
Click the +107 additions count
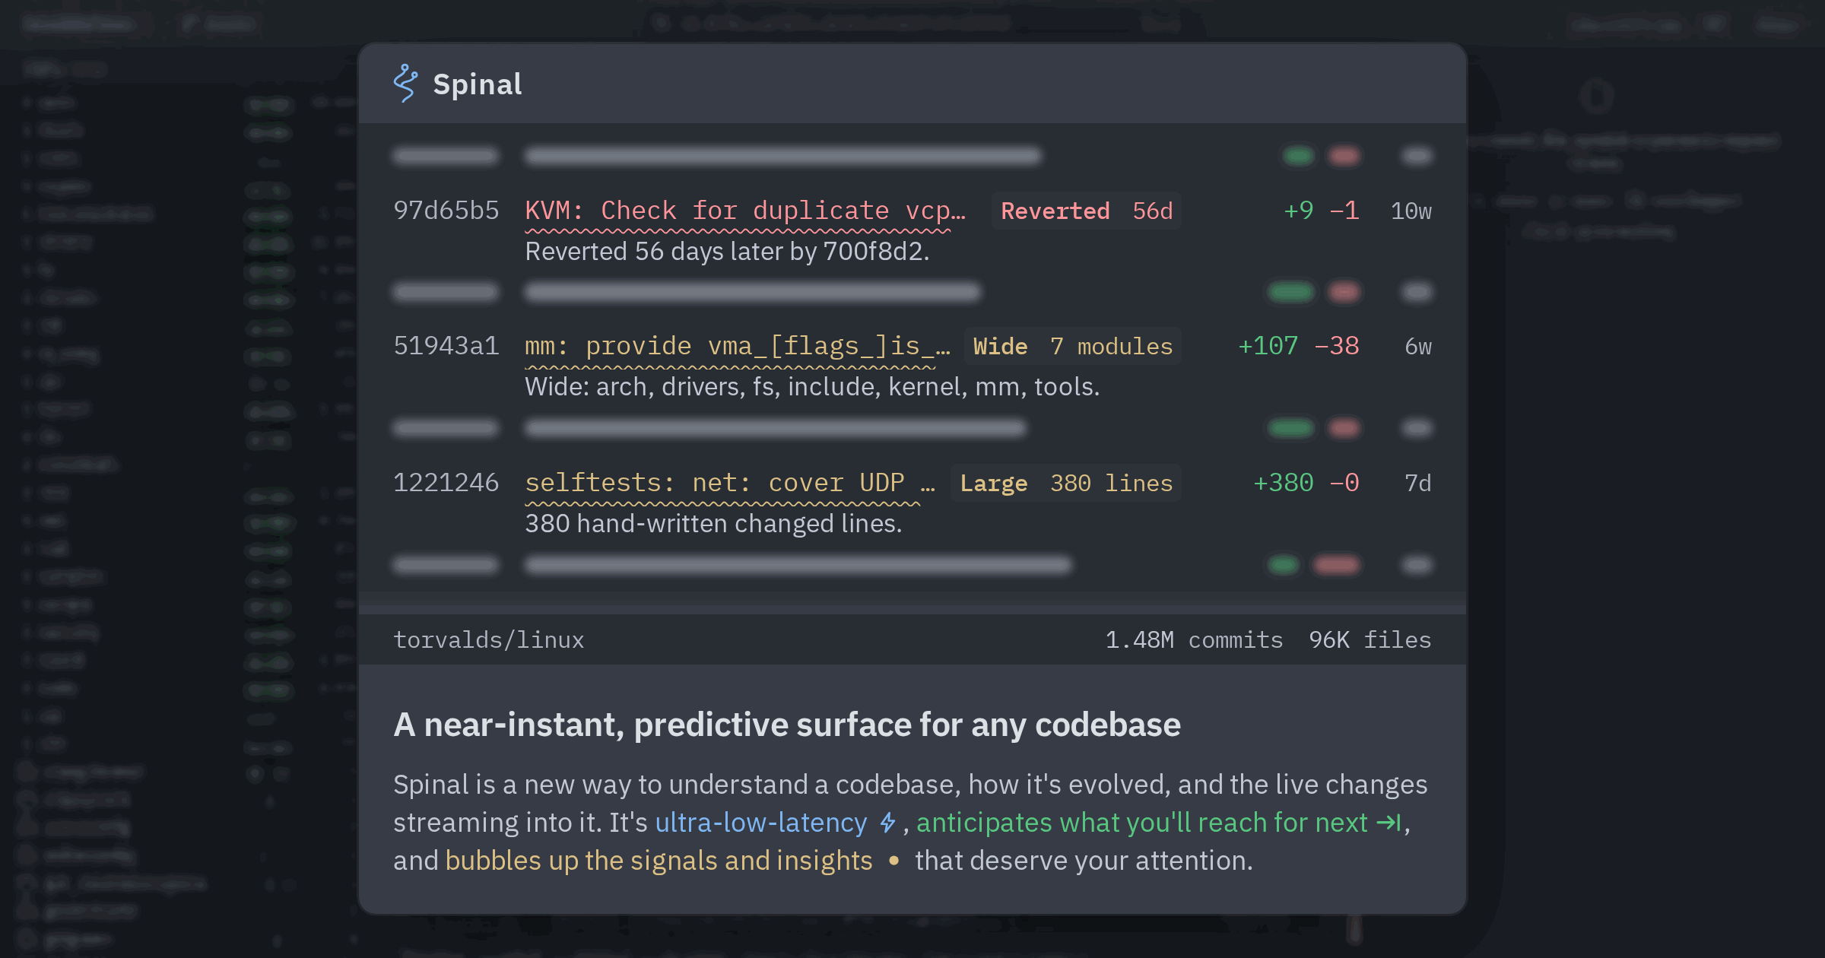pos(1268,347)
